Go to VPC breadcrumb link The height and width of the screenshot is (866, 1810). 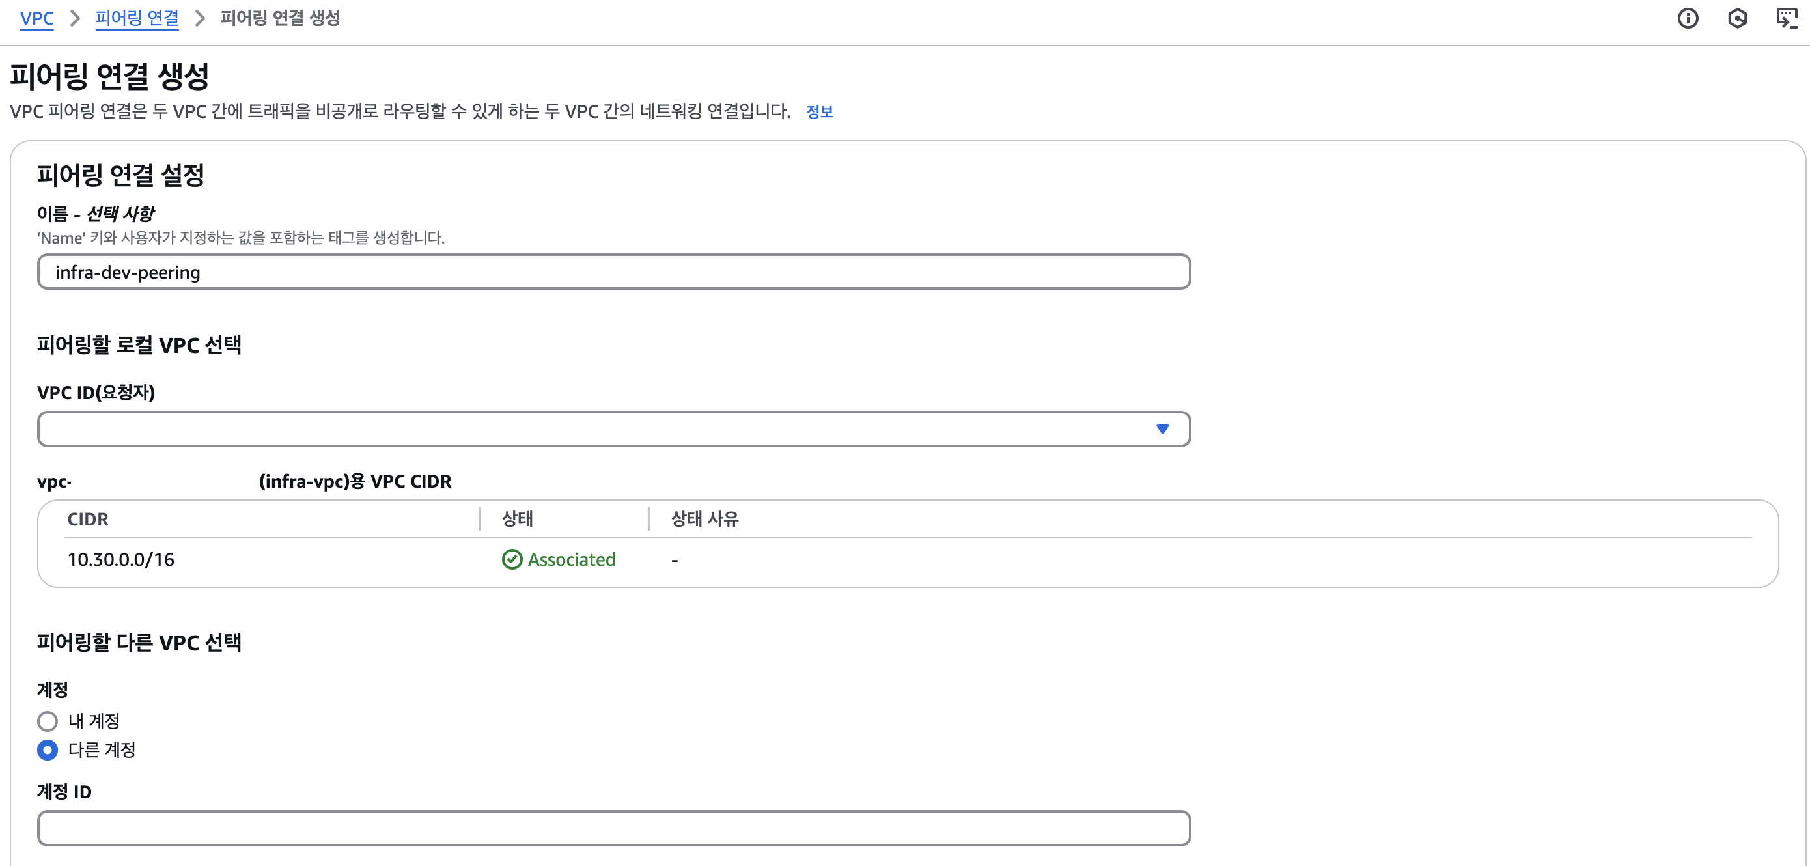[x=36, y=18]
